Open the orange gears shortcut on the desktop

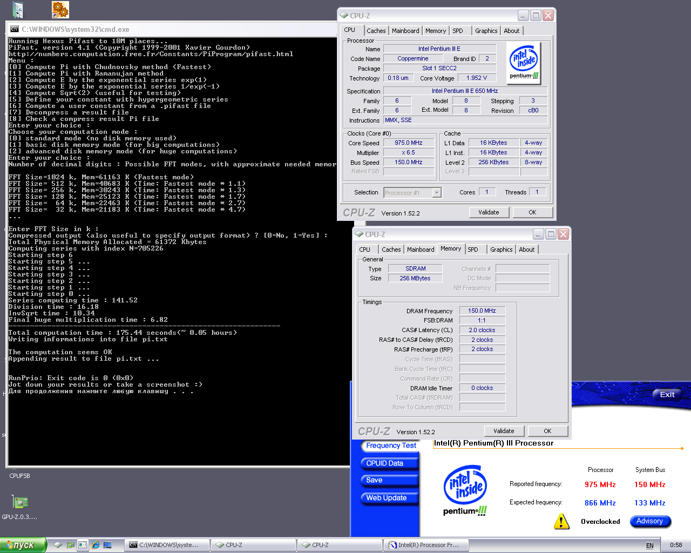point(60,9)
